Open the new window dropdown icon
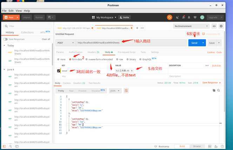The image size is (233, 150). (51, 18)
